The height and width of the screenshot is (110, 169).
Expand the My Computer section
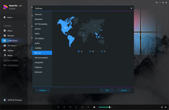click(25, 65)
